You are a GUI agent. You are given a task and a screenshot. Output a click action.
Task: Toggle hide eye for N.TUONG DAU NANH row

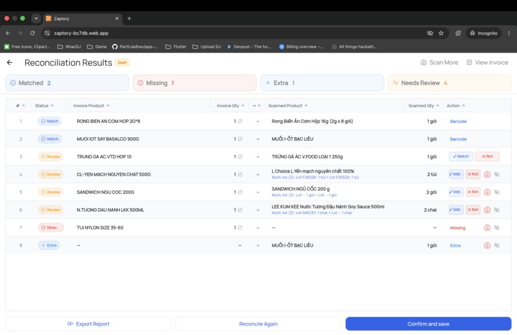point(497,210)
